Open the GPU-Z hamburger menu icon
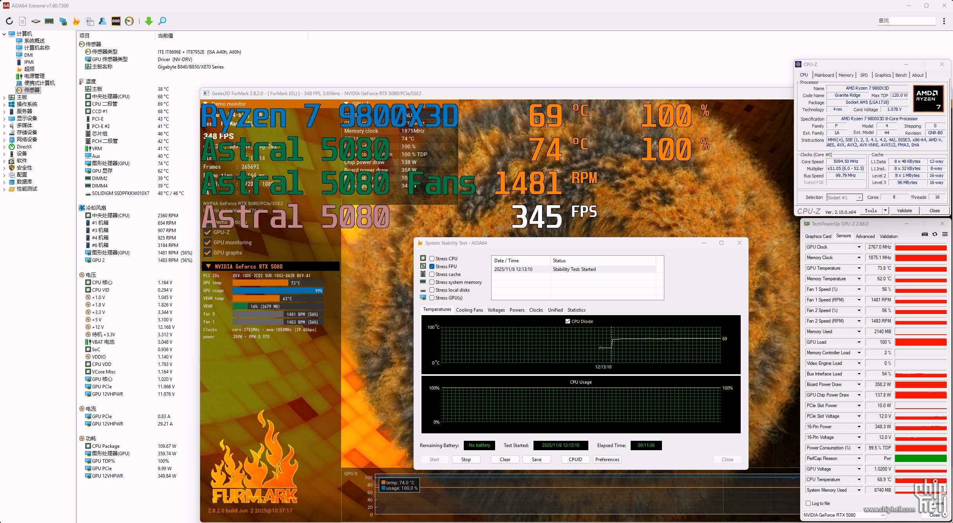 click(945, 234)
